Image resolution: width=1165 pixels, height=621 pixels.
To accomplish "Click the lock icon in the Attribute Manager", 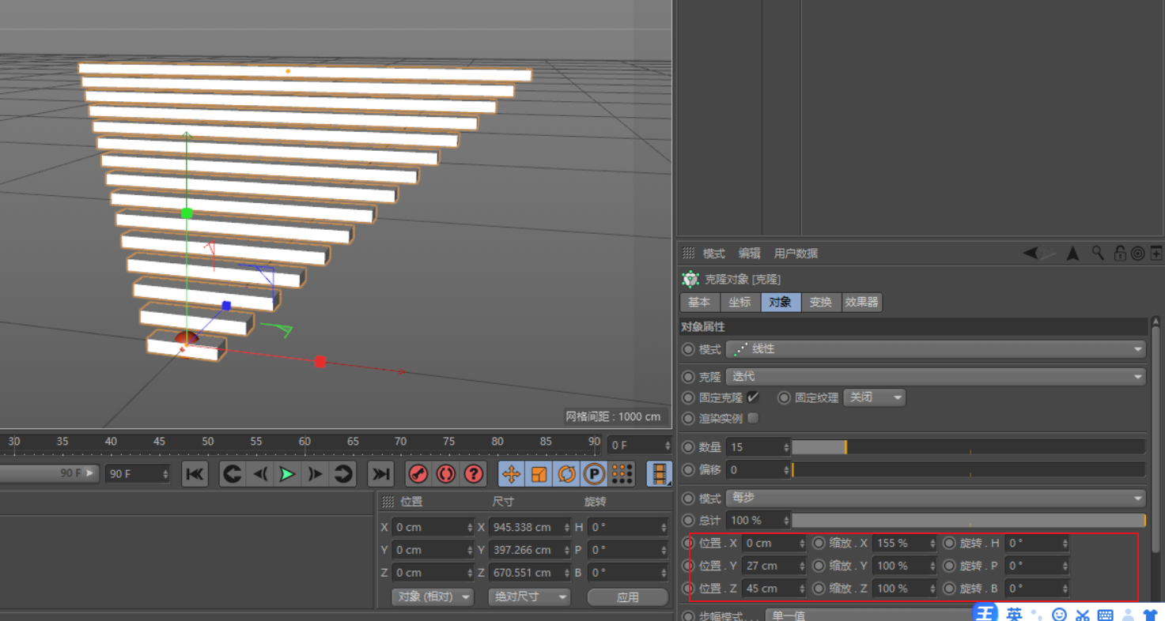I will 1119,253.
